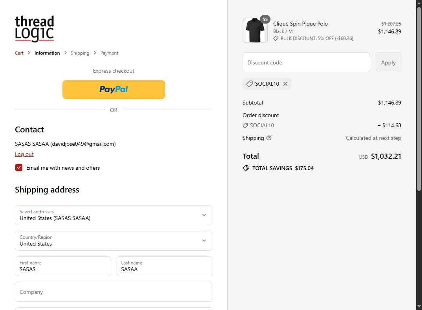
Task: Click the total savings tag icon
Action: pyautogui.click(x=246, y=168)
